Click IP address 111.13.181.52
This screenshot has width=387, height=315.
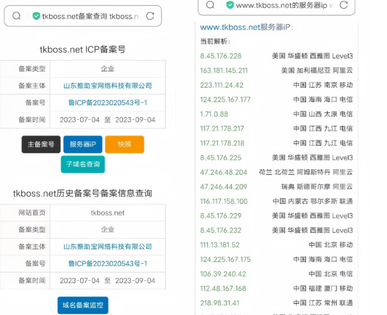coord(219,245)
